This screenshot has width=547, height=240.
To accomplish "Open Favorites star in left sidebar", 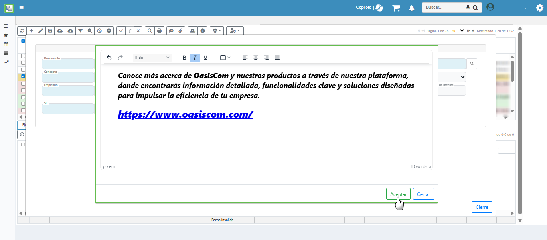I will pyautogui.click(x=6, y=35).
